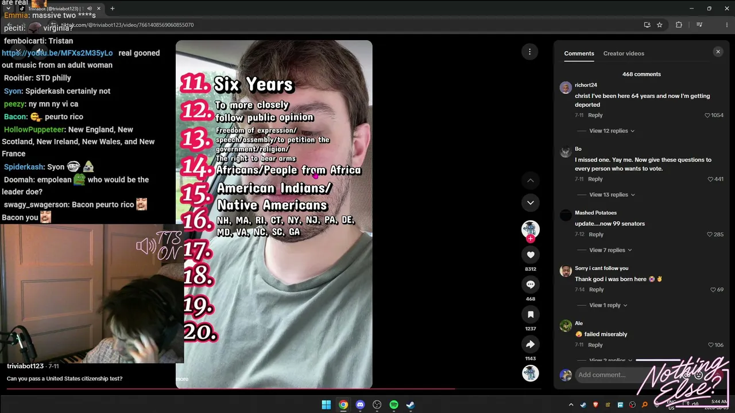
Task: Open richort24's profile picture
Action: (x=566, y=88)
